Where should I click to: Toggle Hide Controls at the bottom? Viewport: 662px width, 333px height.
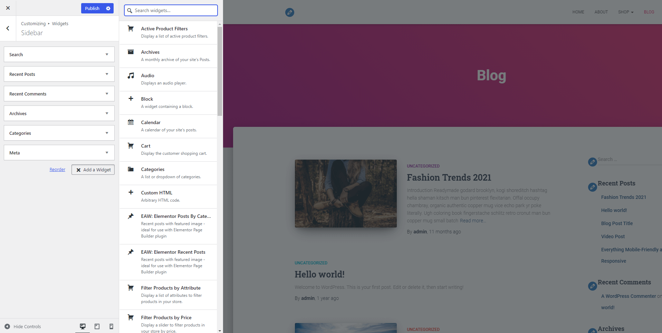pos(23,326)
